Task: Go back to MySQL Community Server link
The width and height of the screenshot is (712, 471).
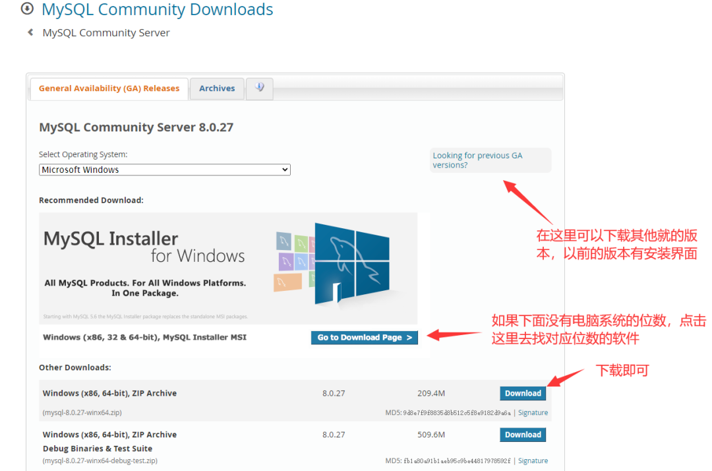Action: (x=105, y=33)
